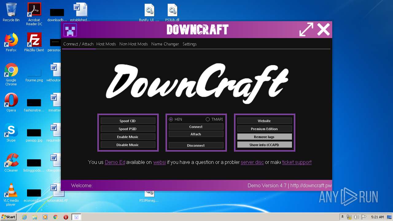Click the Welcome: status label
This screenshot has width=393, height=221.
[x=82, y=185]
